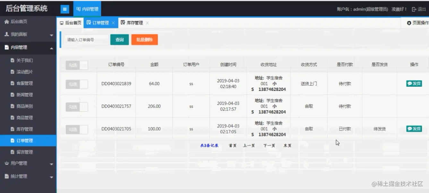
Task: Click 发货 button for order DD0403021839
Action: [x=414, y=84]
